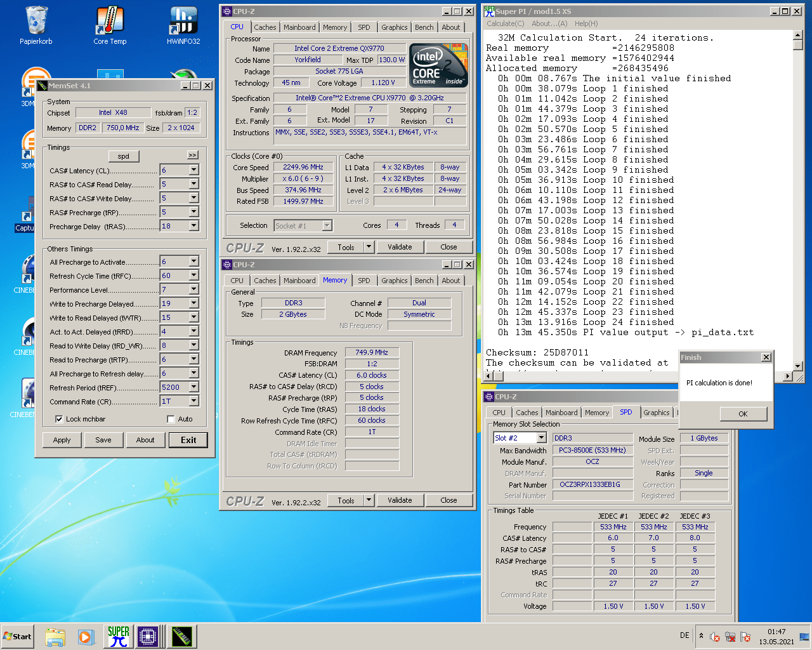This screenshot has height=650, width=812.
Task: Open the action center flag icon
Action: click(745, 637)
